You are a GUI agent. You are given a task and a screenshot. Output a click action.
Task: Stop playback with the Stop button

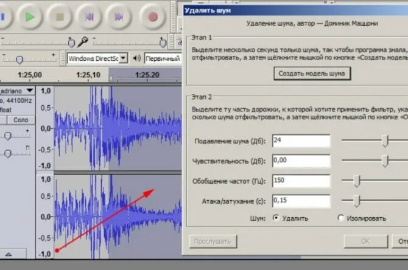click(60, 17)
